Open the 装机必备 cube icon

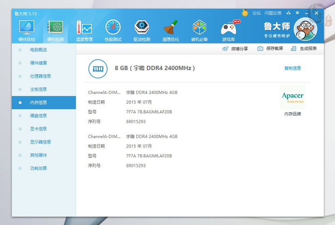point(200,28)
